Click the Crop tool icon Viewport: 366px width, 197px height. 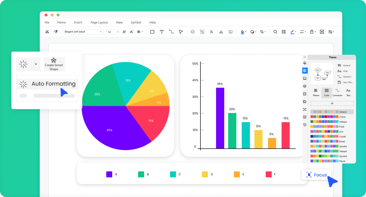tap(262, 32)
